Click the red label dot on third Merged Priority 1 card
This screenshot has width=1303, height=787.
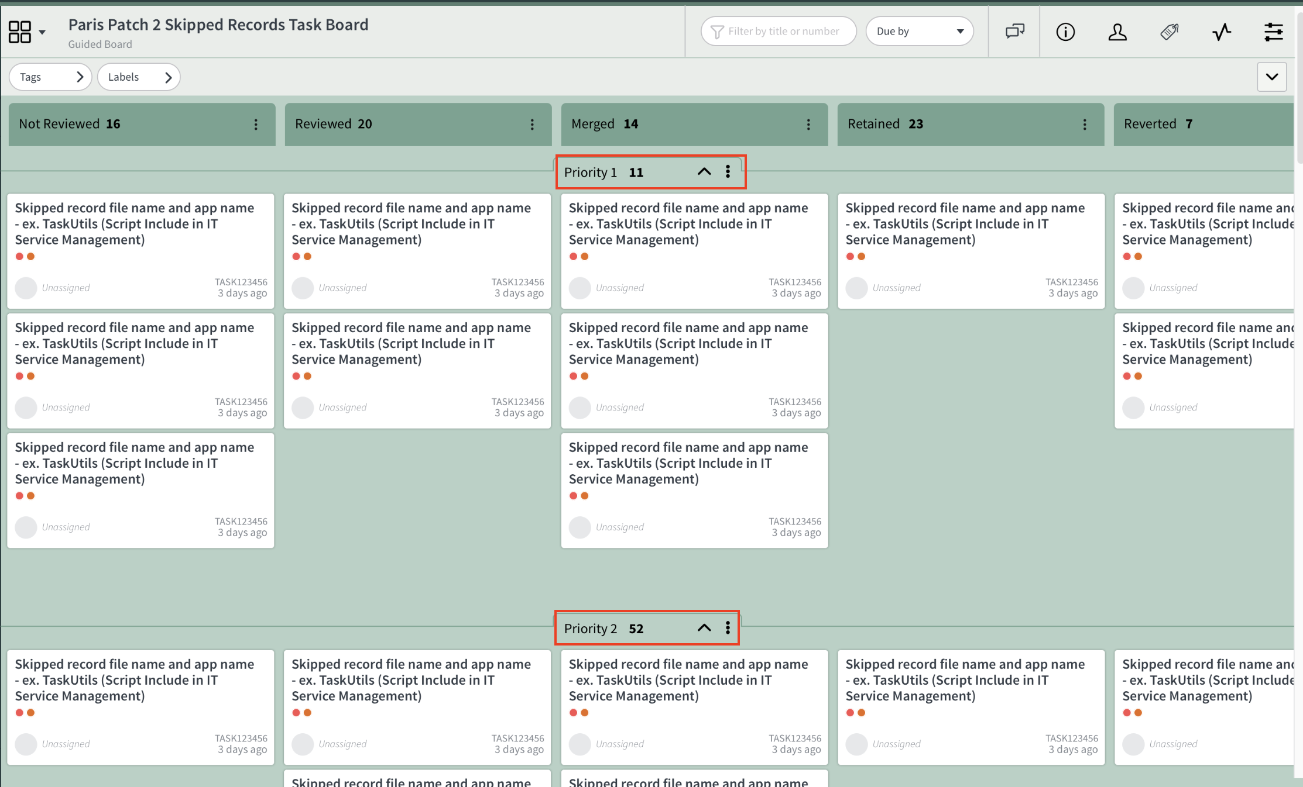pyautogui.click(x=573, y=496)
